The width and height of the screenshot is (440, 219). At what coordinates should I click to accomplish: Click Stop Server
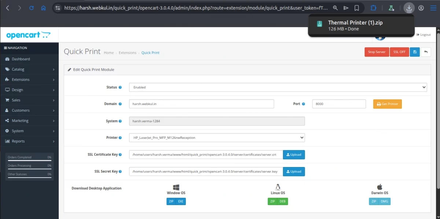pyautogui.click(x=377, y=52)
